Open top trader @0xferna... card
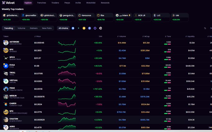212x132 pixels. tap(11, 17)
